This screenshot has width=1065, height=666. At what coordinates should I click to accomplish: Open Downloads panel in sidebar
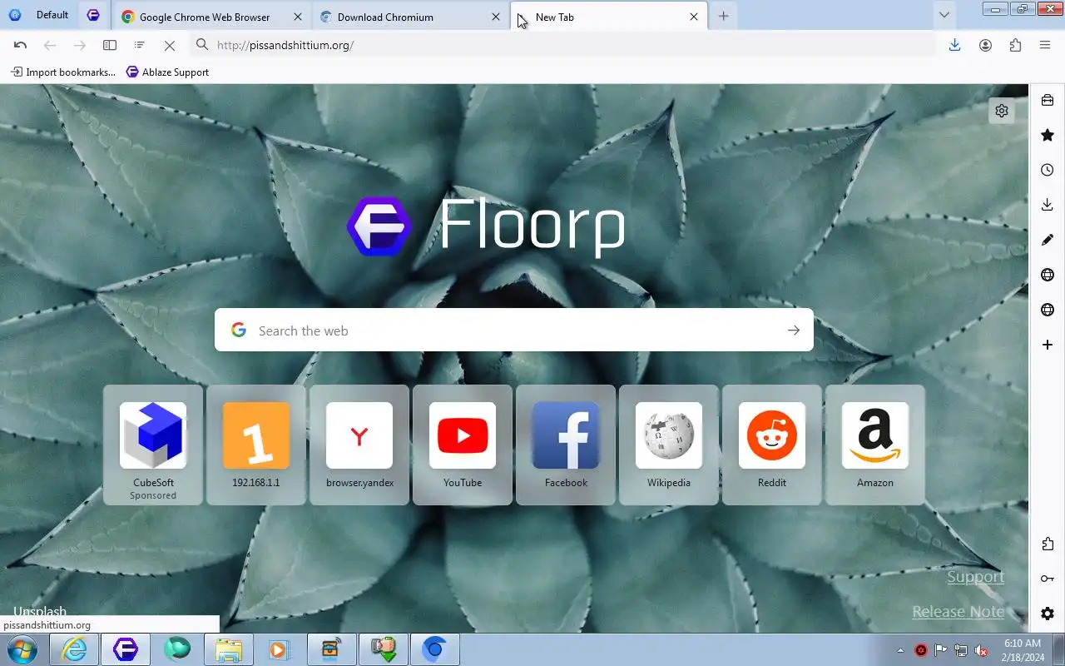pos(1048,205)
